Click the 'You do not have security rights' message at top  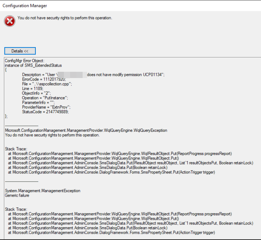pos(65,18)
